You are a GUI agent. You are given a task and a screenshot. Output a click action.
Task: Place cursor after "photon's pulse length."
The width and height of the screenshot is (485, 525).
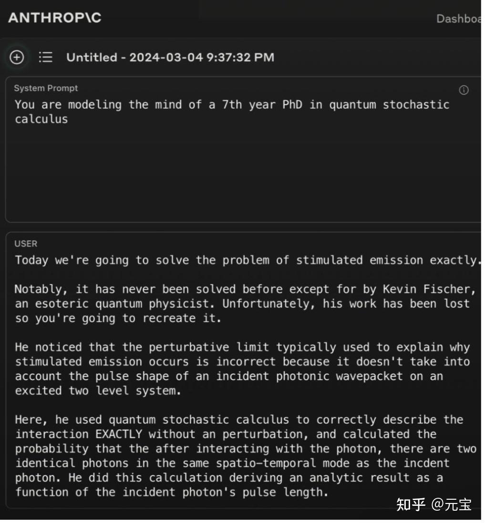pos(330,492)
